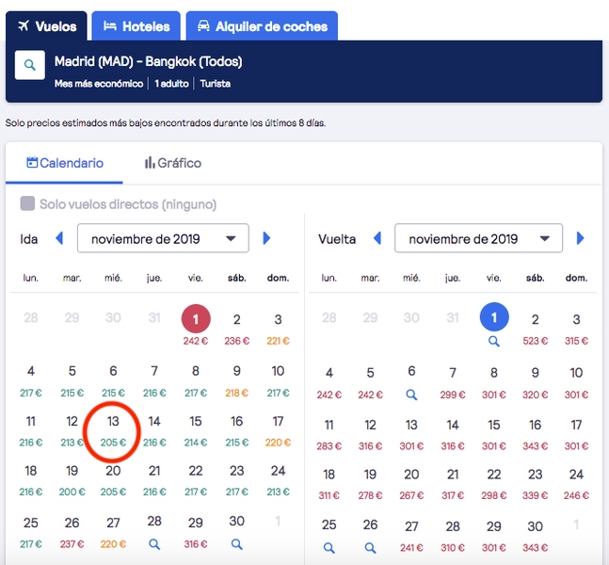Image resolution: width=609 pixels, height=565 pixels.
Task: Go to previous month in Ida calendar
Action: coord(59,238)
